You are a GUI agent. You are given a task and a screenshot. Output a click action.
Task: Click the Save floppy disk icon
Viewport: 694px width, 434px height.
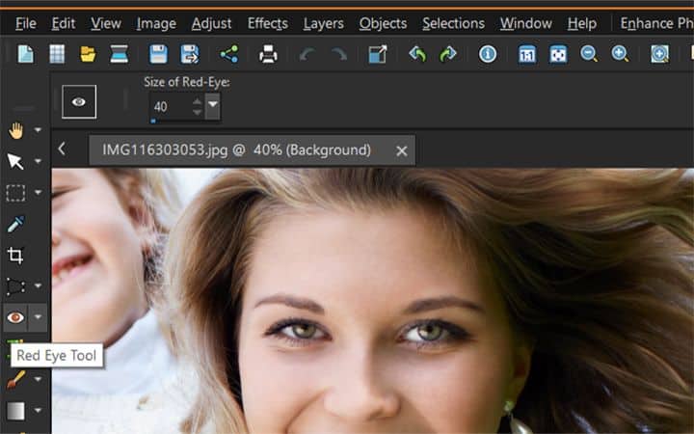click(x=158, y=54)
